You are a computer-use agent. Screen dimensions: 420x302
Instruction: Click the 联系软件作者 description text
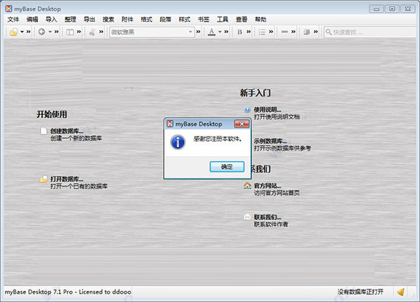tap(271, 224)
